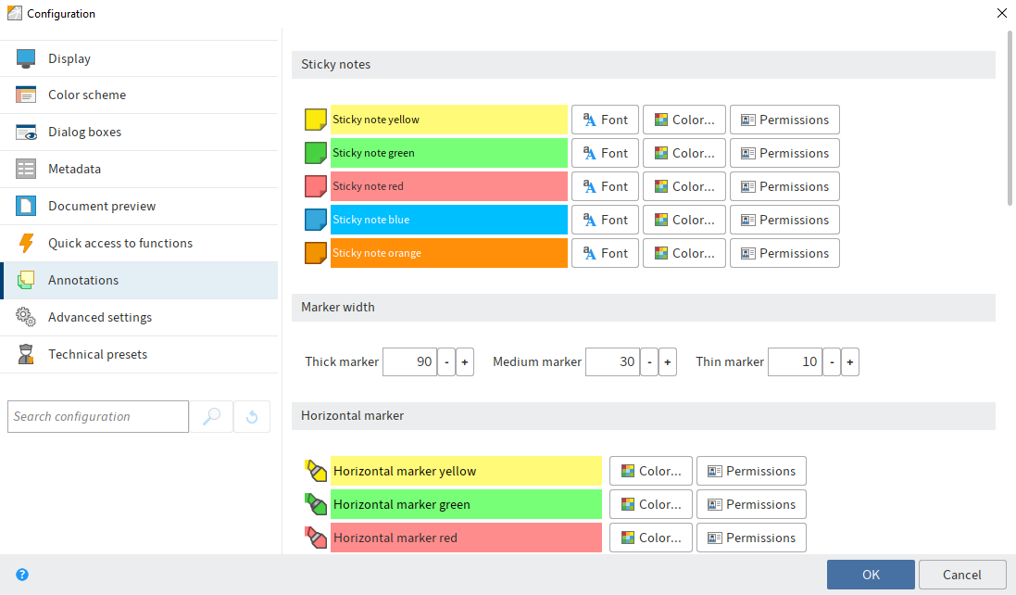
Task: Select the Technical presets section
Action: coord(97,354)
